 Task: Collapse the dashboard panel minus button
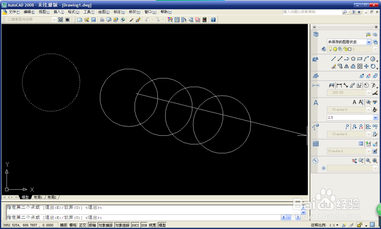pyautogui.click(x=314, y=27)
